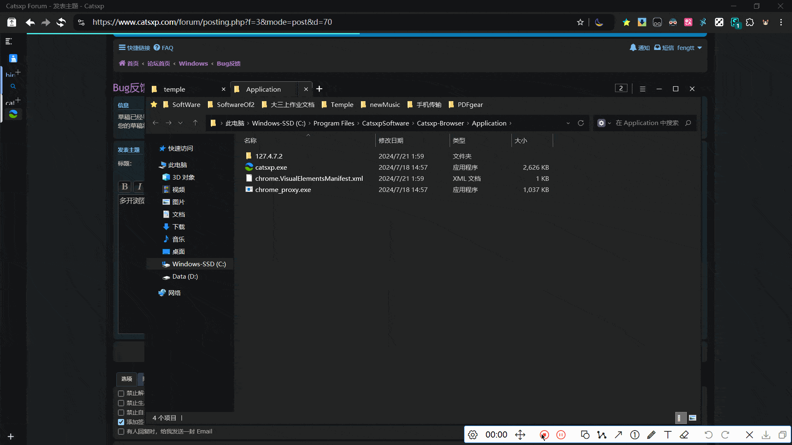
Task: Click the search Application field
Action: tap(648, 123)
